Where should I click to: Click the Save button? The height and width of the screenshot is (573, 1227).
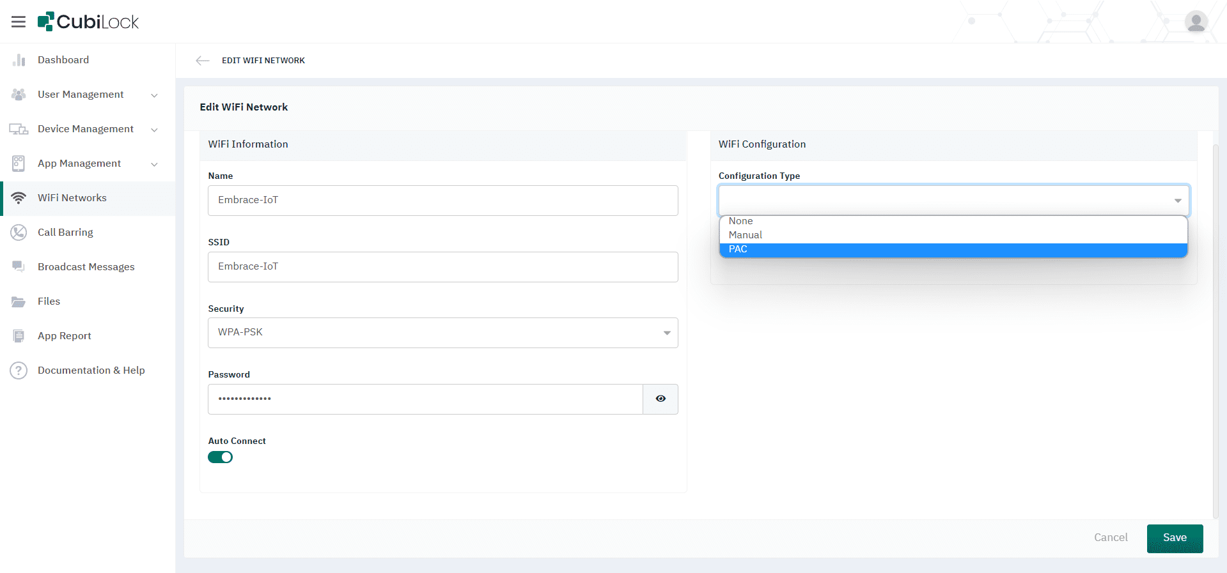point(1175,538)
